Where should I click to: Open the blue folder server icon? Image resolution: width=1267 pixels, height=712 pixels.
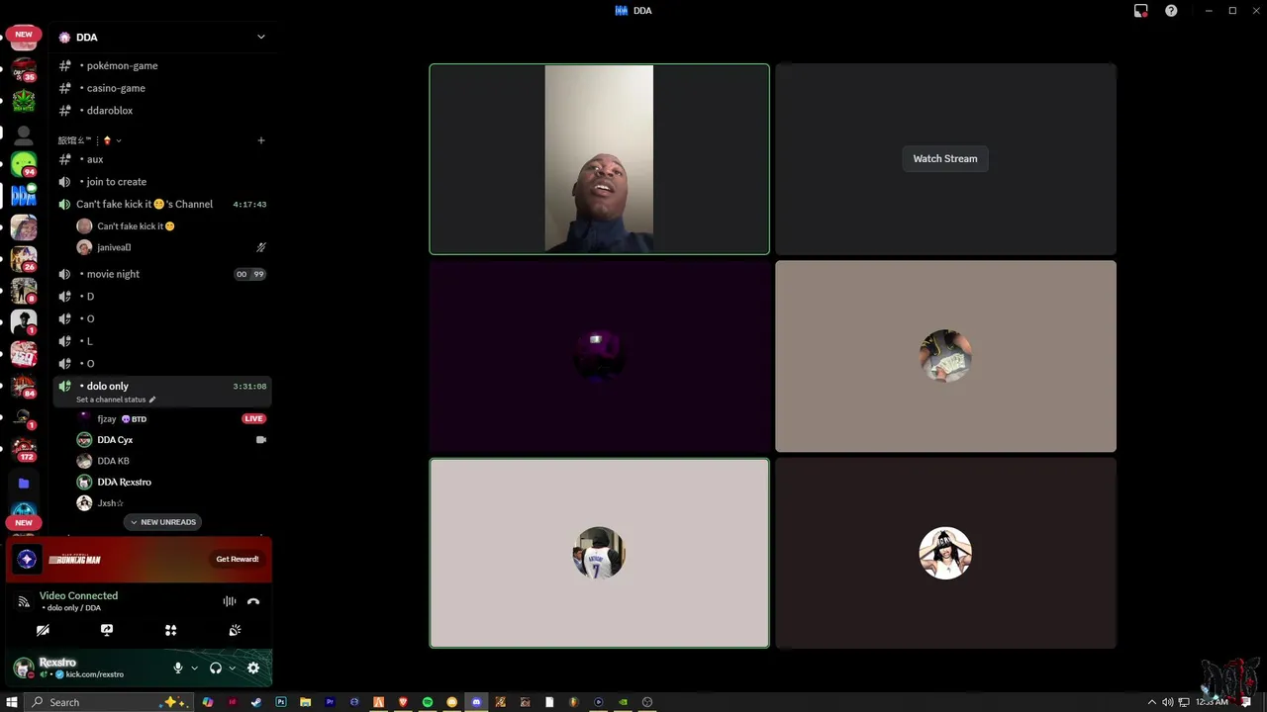pos(24,484)
